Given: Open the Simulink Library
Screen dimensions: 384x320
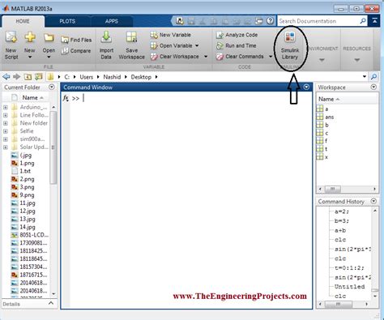Looking at the screenshot, I should click(x=290, y=46).
